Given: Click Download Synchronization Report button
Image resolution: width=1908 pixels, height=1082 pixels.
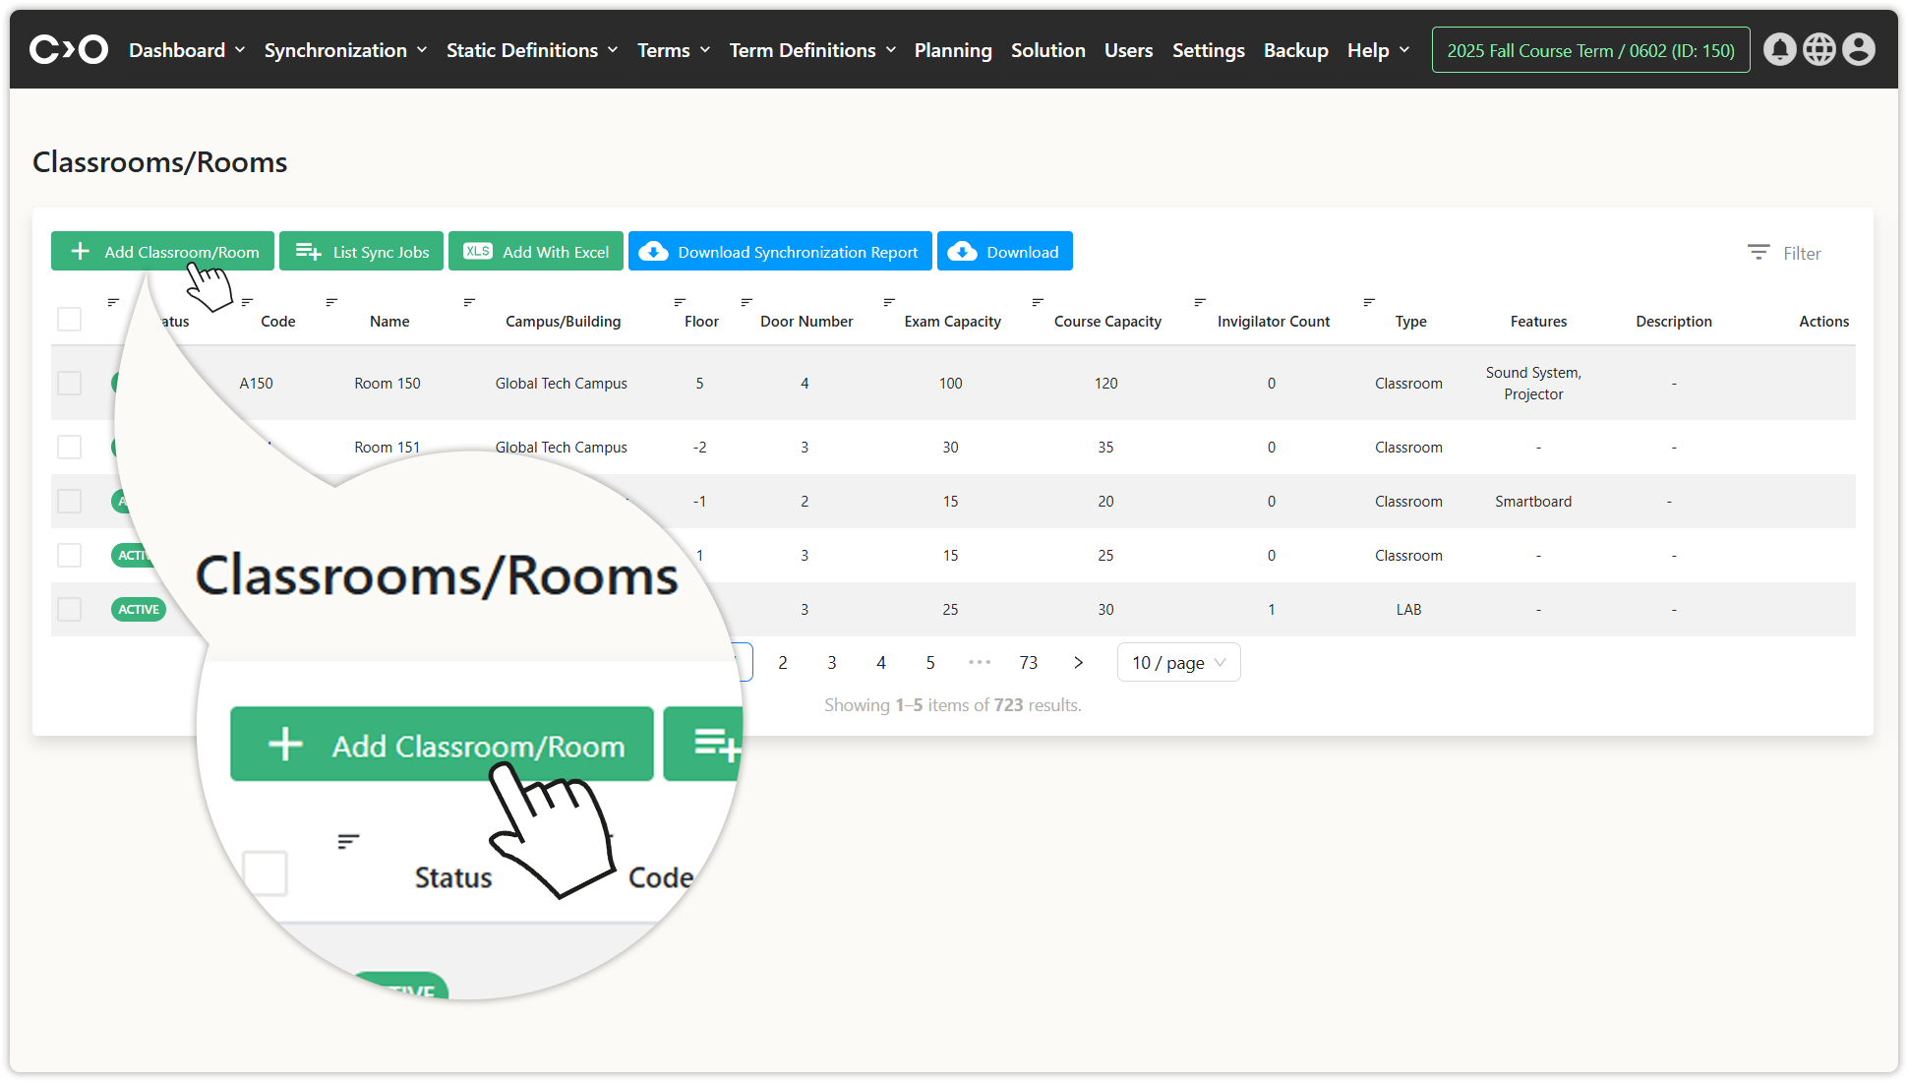Looking at the screenshot, I should pos(780,252).
